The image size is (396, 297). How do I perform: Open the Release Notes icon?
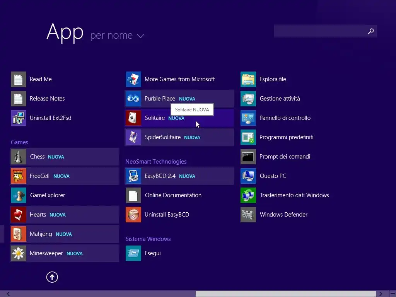click(19, 99)
